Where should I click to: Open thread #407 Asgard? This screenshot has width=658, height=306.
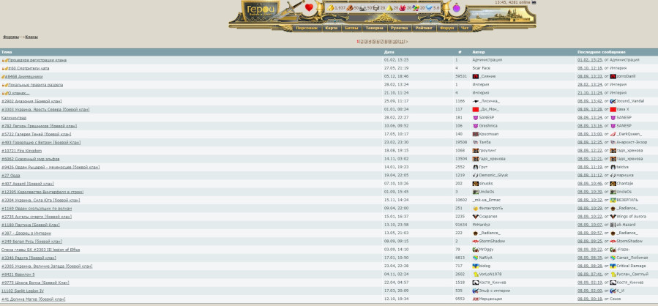click(27, 184)
